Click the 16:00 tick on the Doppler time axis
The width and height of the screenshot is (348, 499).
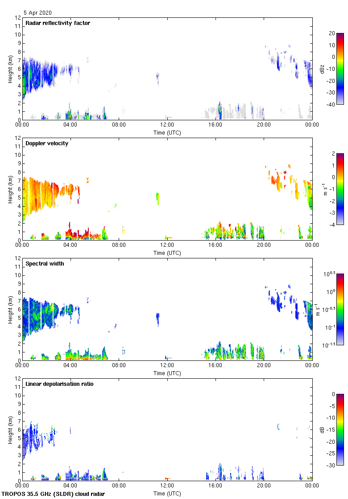215,245
